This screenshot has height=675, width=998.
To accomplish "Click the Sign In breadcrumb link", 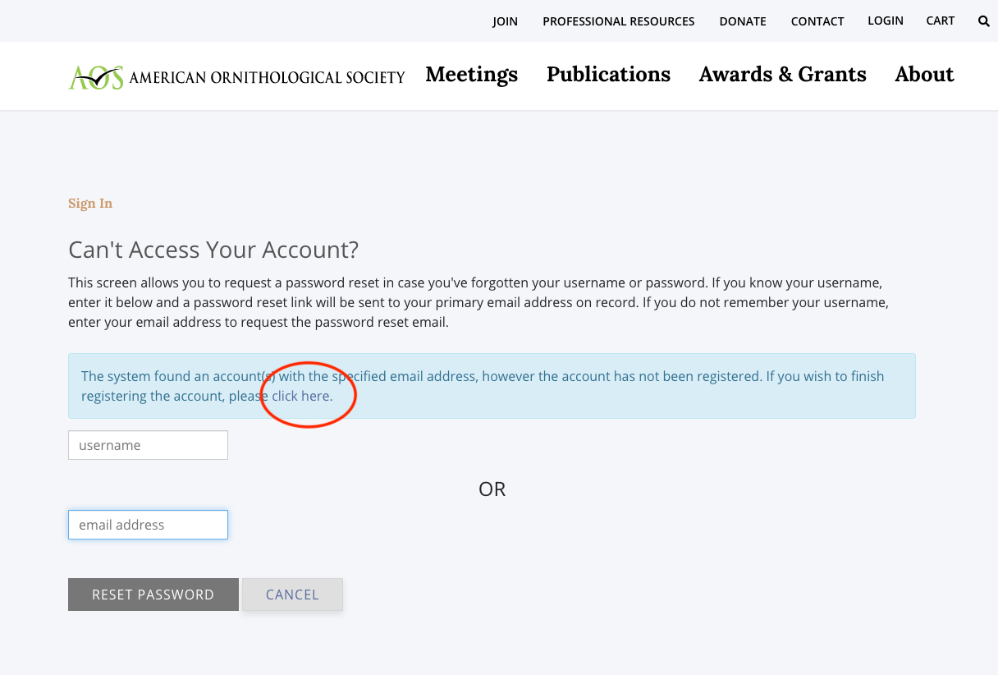I will tap(90, 204).
